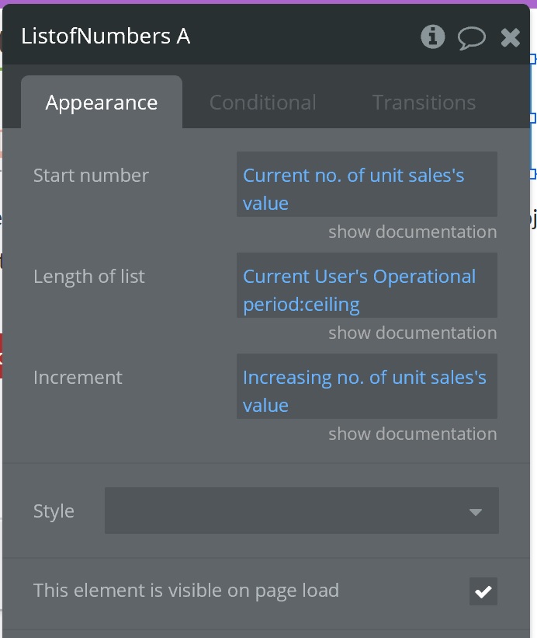Click the element visible on load label
Screen dimensions: 537x638
coord(186,591)
